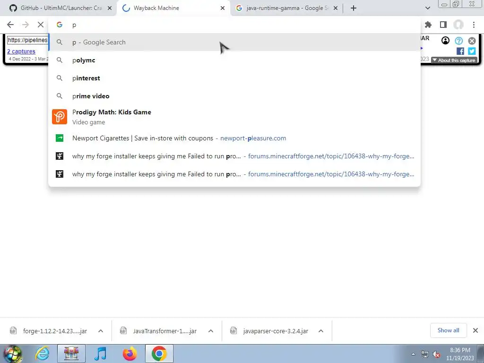Select the 'pinterest' suggestion
The height and width of the screenshot is (363, 484).
(x=234, y=78)
